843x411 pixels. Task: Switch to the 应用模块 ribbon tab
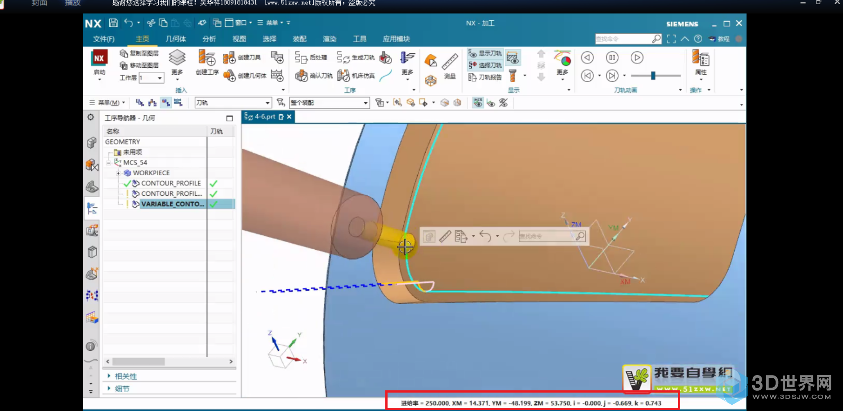396,39
